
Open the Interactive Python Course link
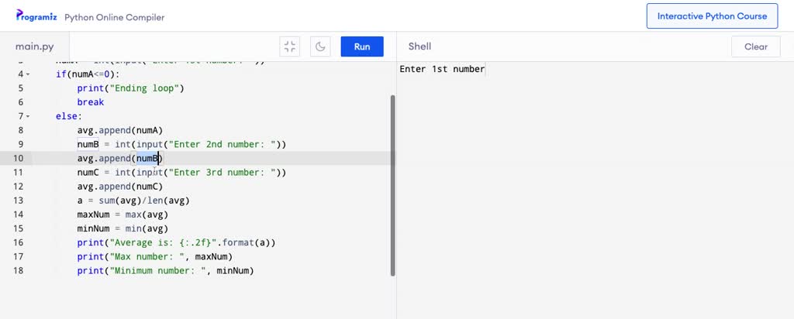point(712,16)
